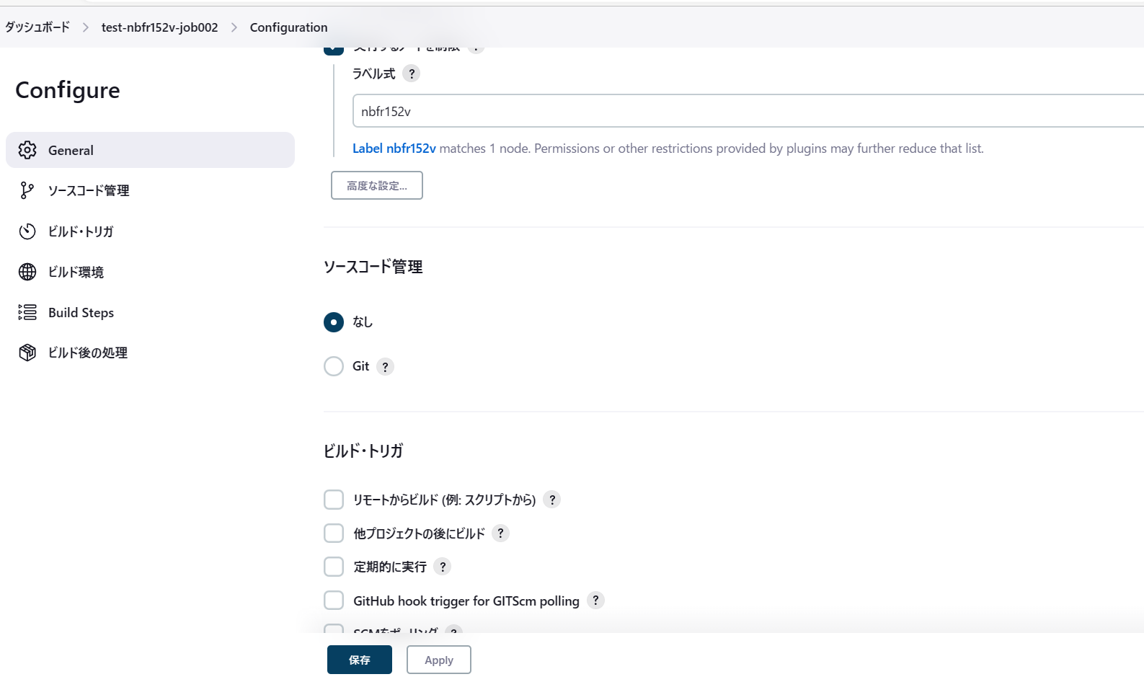Click the 保存 save button

tap(360, 660)
